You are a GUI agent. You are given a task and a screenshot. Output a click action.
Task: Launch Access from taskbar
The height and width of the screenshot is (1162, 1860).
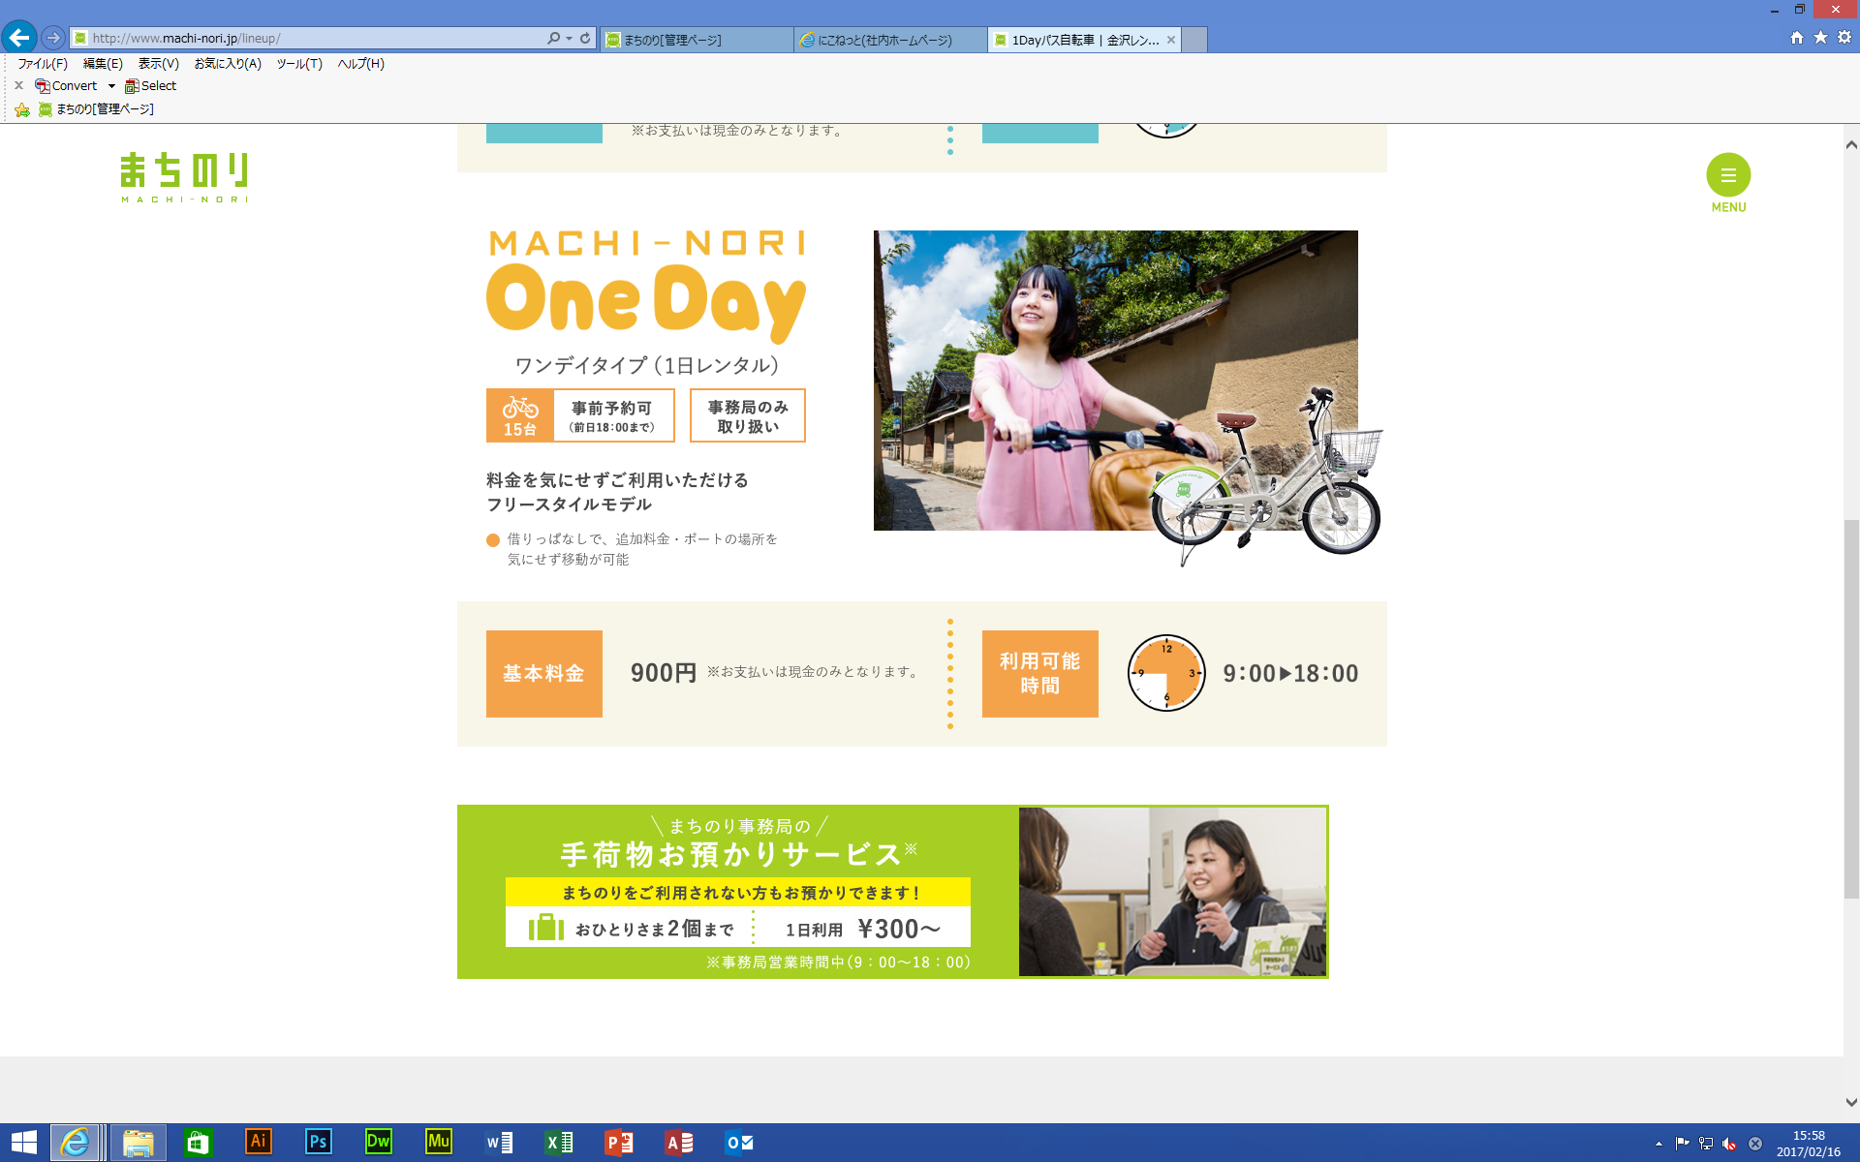pyautogui.click(x=679, y=1143)
